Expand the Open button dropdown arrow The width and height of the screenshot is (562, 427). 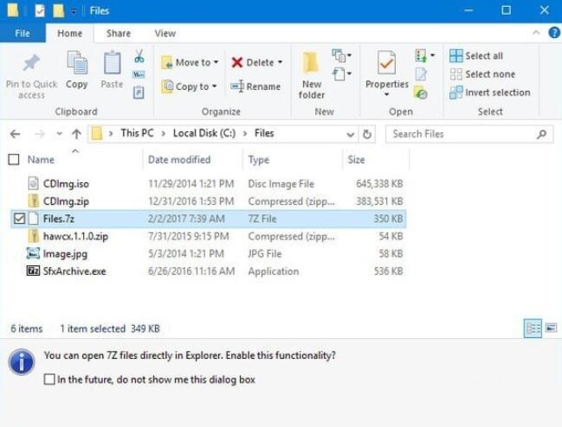433,55
